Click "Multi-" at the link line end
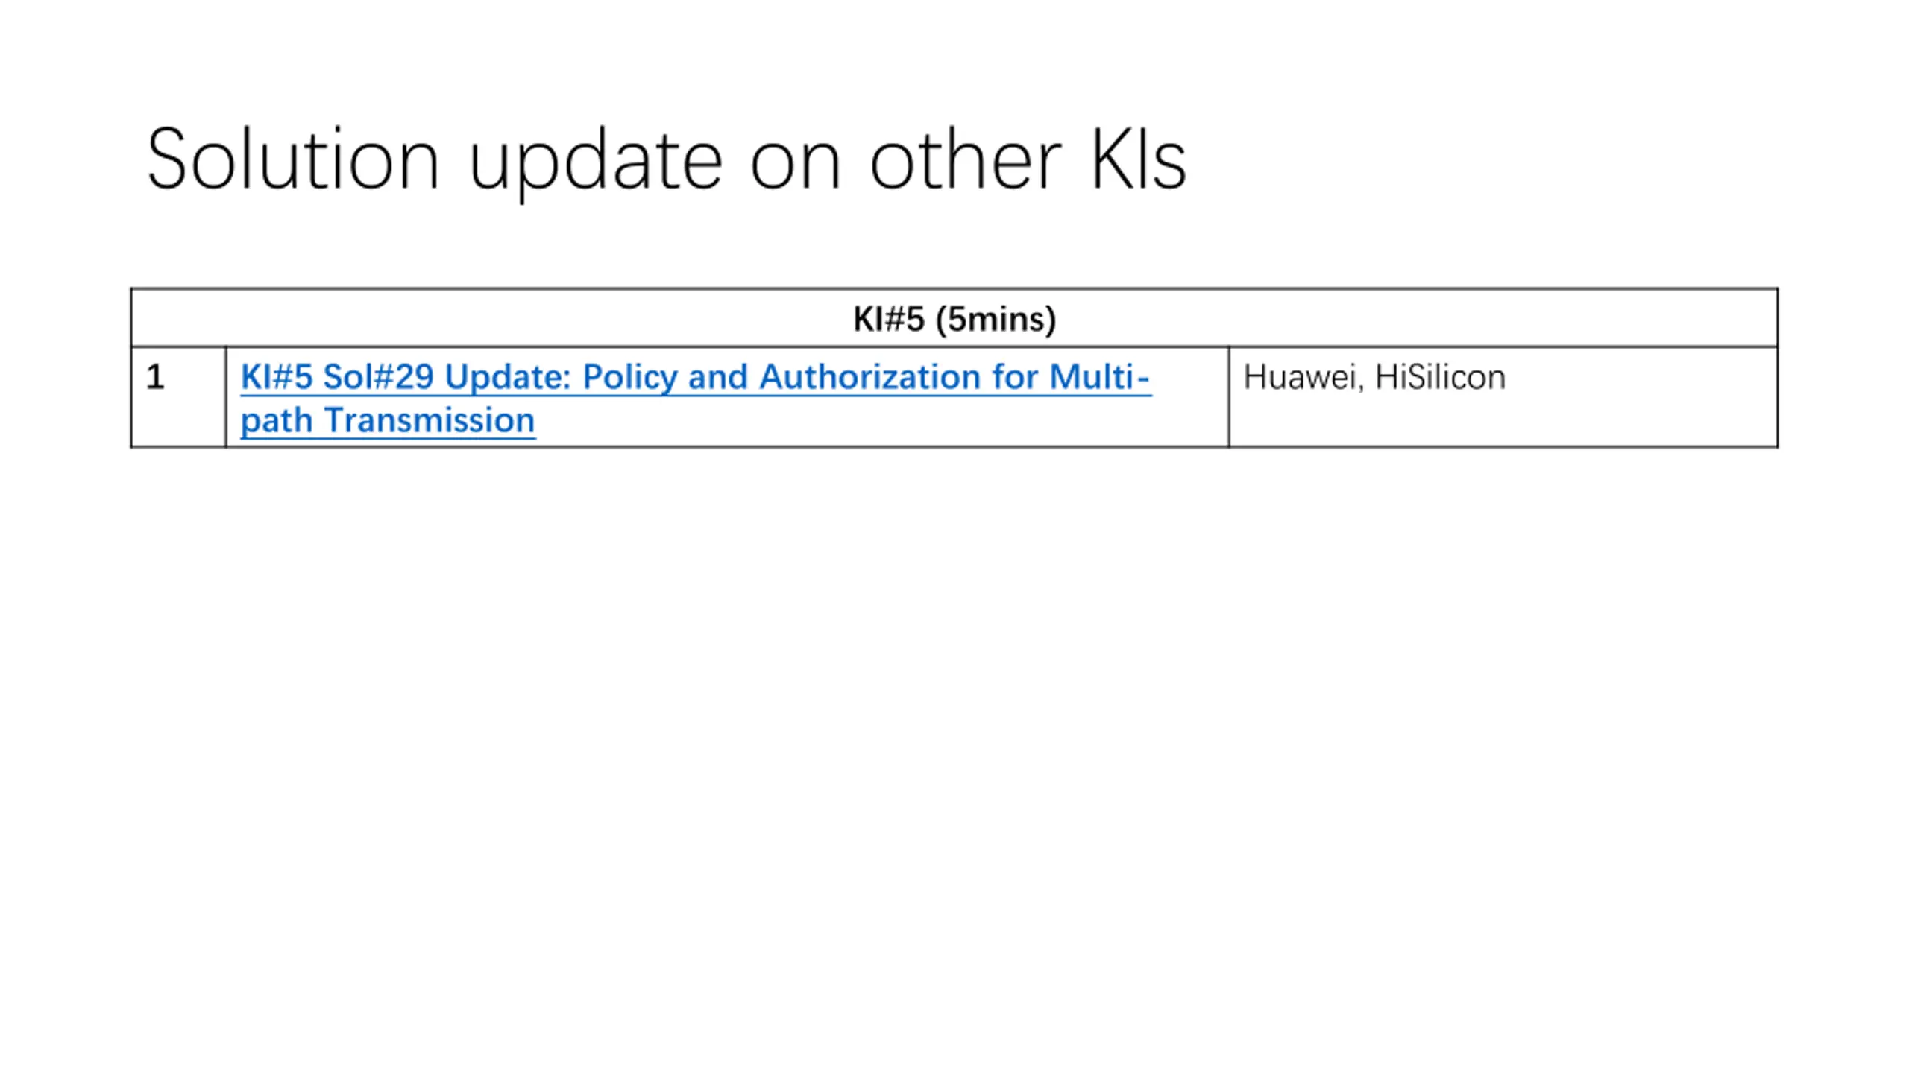This screenshot has height=1073, width=1909. [x=1100, y=376]
